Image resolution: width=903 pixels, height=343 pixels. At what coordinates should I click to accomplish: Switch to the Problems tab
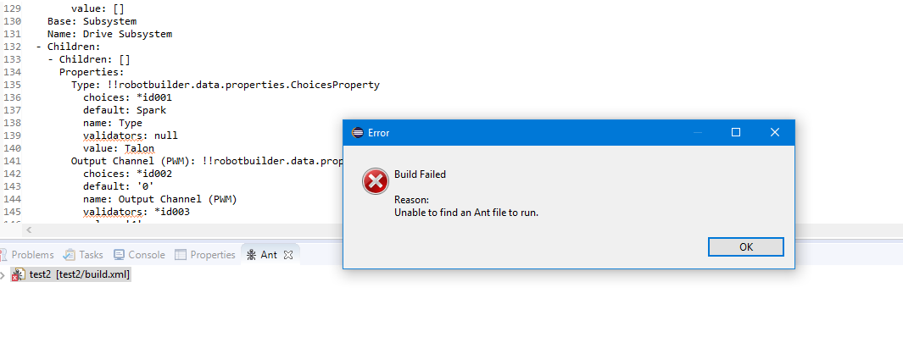tap(27, 254)
